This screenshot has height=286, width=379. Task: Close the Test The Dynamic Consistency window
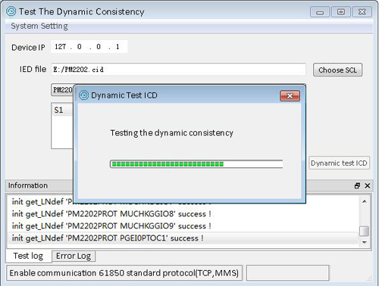point(362,12)
